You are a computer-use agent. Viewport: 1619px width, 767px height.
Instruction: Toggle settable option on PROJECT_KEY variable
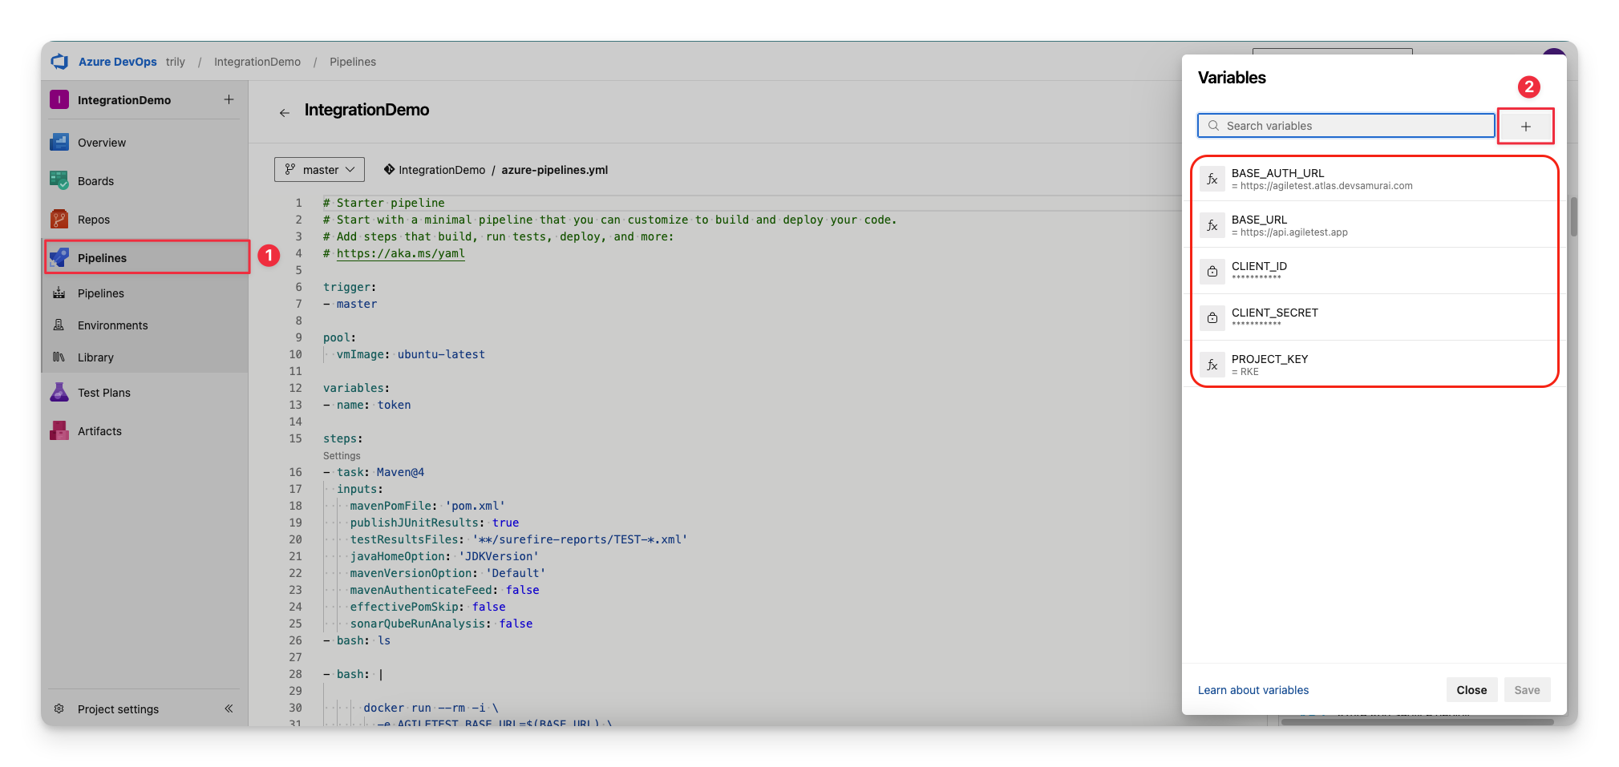1212,364
